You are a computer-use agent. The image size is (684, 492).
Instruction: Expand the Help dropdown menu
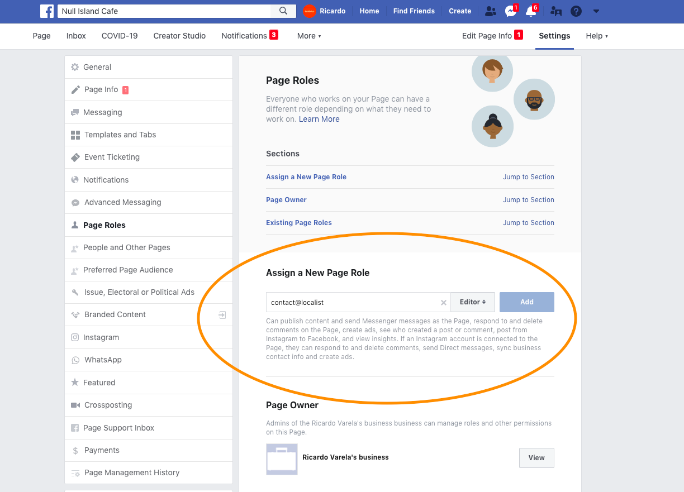pos(597,36)
